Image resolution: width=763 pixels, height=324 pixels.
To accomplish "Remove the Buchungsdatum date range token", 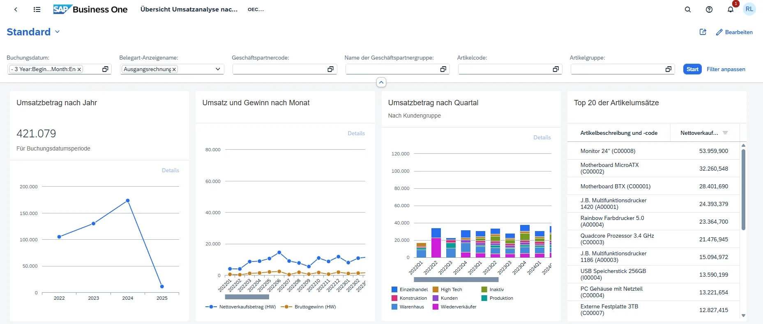I will 79,69.
